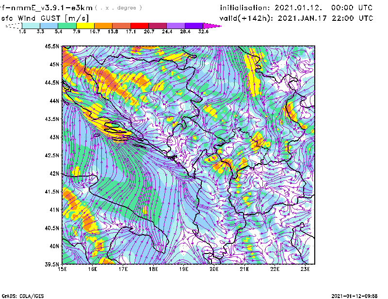Click the 18E longitude label
The width and height of the screenshot is (388, 299).
[153, 269]
